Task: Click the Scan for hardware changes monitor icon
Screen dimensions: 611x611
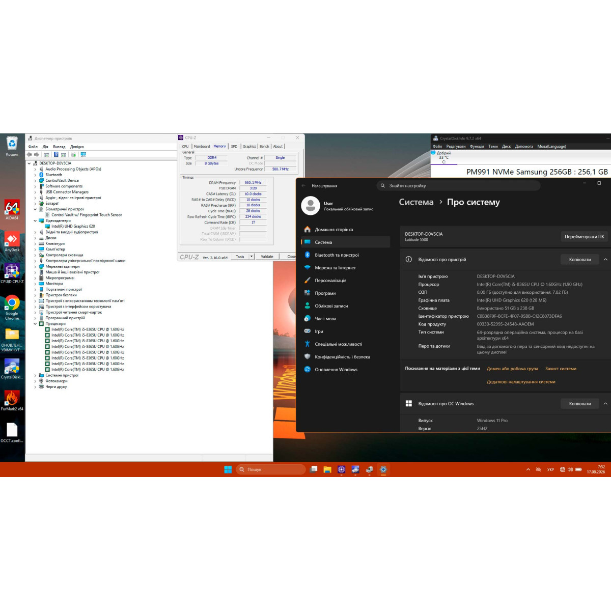Action: click(x=84, y=154)
